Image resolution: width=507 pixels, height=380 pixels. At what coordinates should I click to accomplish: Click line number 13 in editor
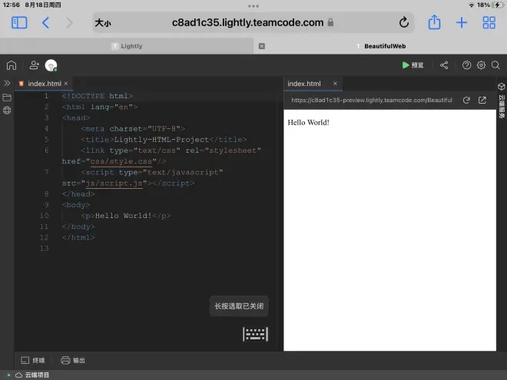44,248
